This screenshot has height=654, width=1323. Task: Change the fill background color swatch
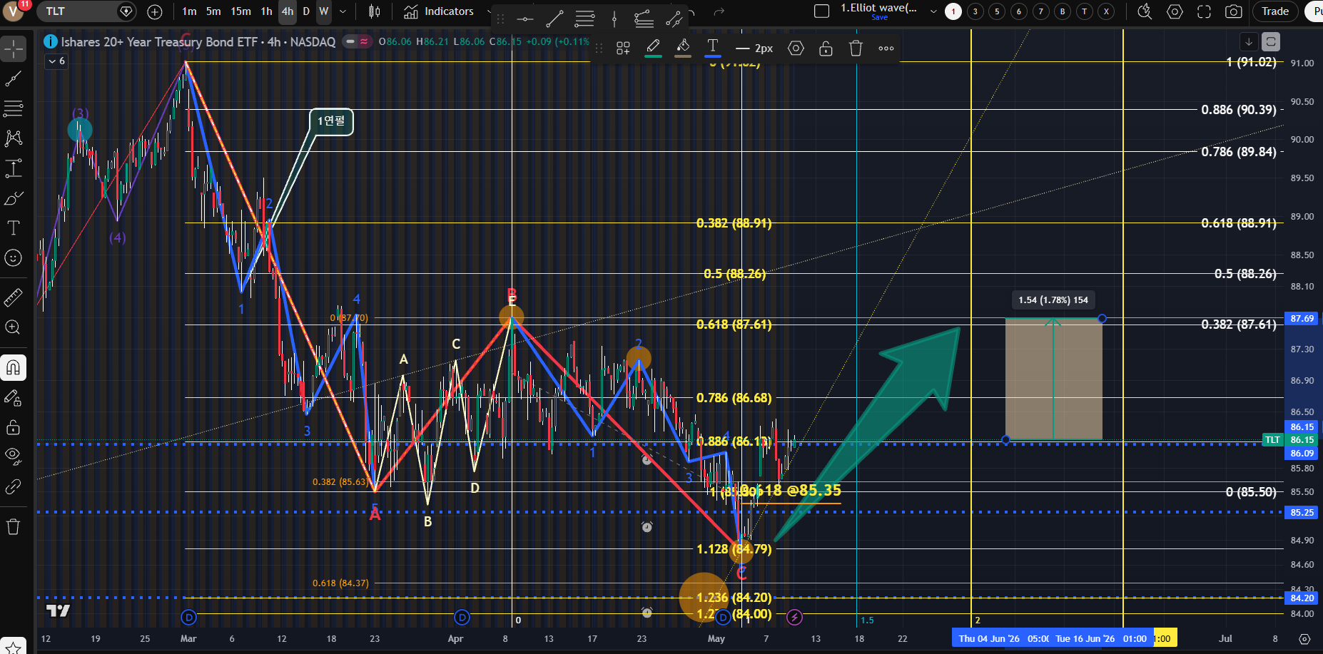click(x=683, y=48)
